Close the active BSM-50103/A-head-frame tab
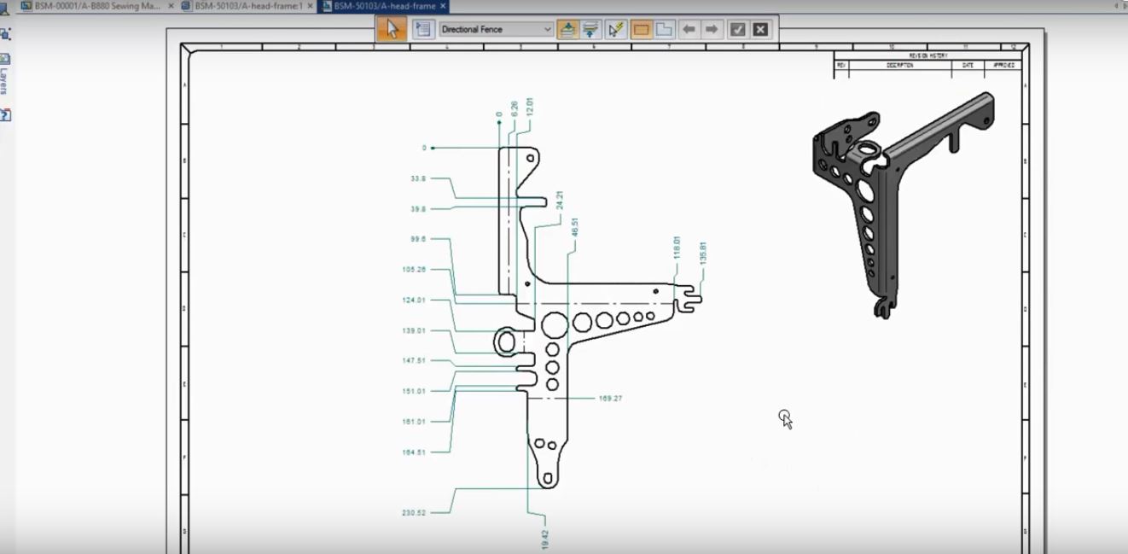The image size is (1128, 554). click(x=443, y=6)
